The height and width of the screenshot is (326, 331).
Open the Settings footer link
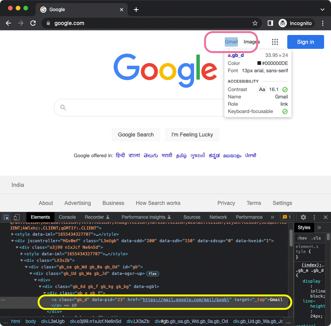click(282, 203)
